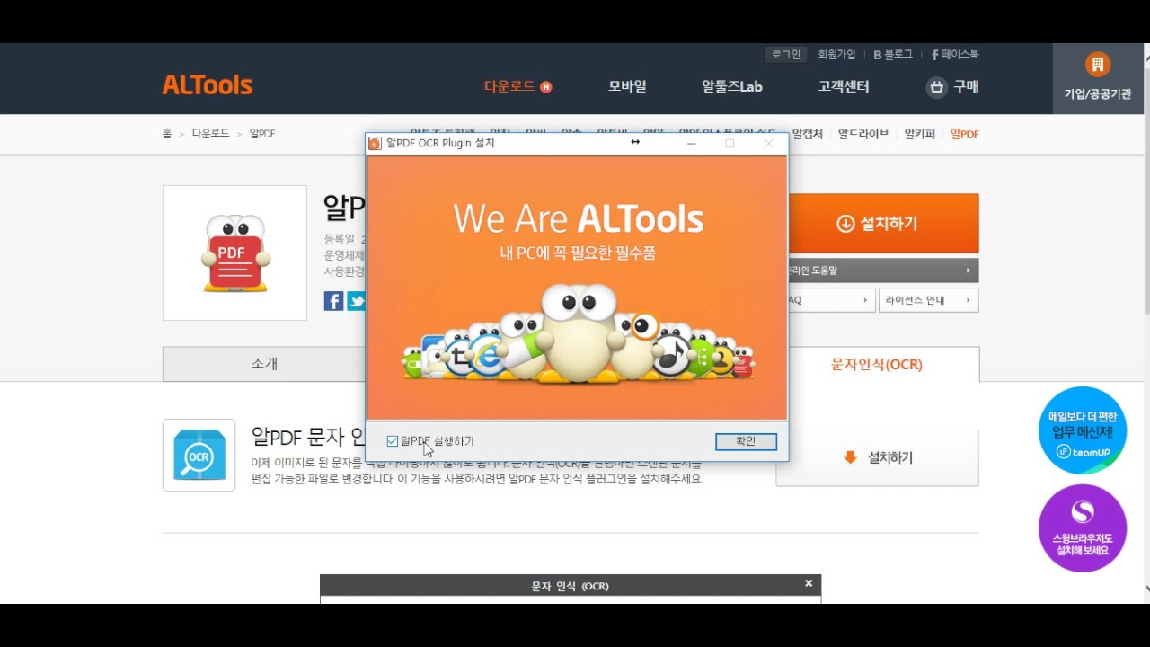Share via the Facebook icon
Screen dimensions: 1150x647
333,301
